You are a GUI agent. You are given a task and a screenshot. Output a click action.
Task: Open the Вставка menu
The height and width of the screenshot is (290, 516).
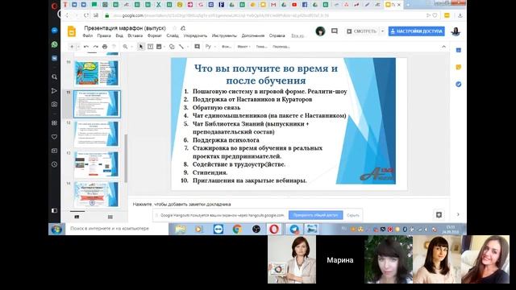coord(135,35)
